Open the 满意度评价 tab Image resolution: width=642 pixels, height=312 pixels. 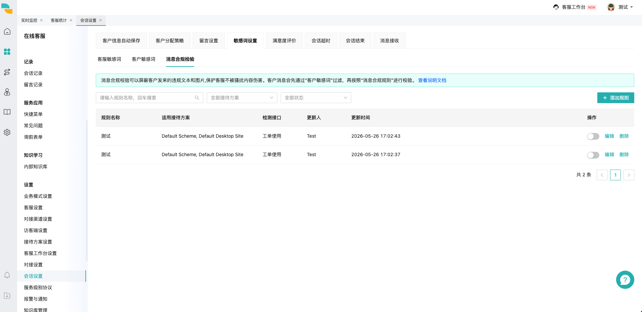pyautogui.click(x=284, y=41)
